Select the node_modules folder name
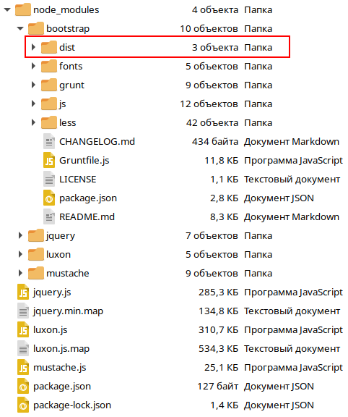 [x=66, y=10]
